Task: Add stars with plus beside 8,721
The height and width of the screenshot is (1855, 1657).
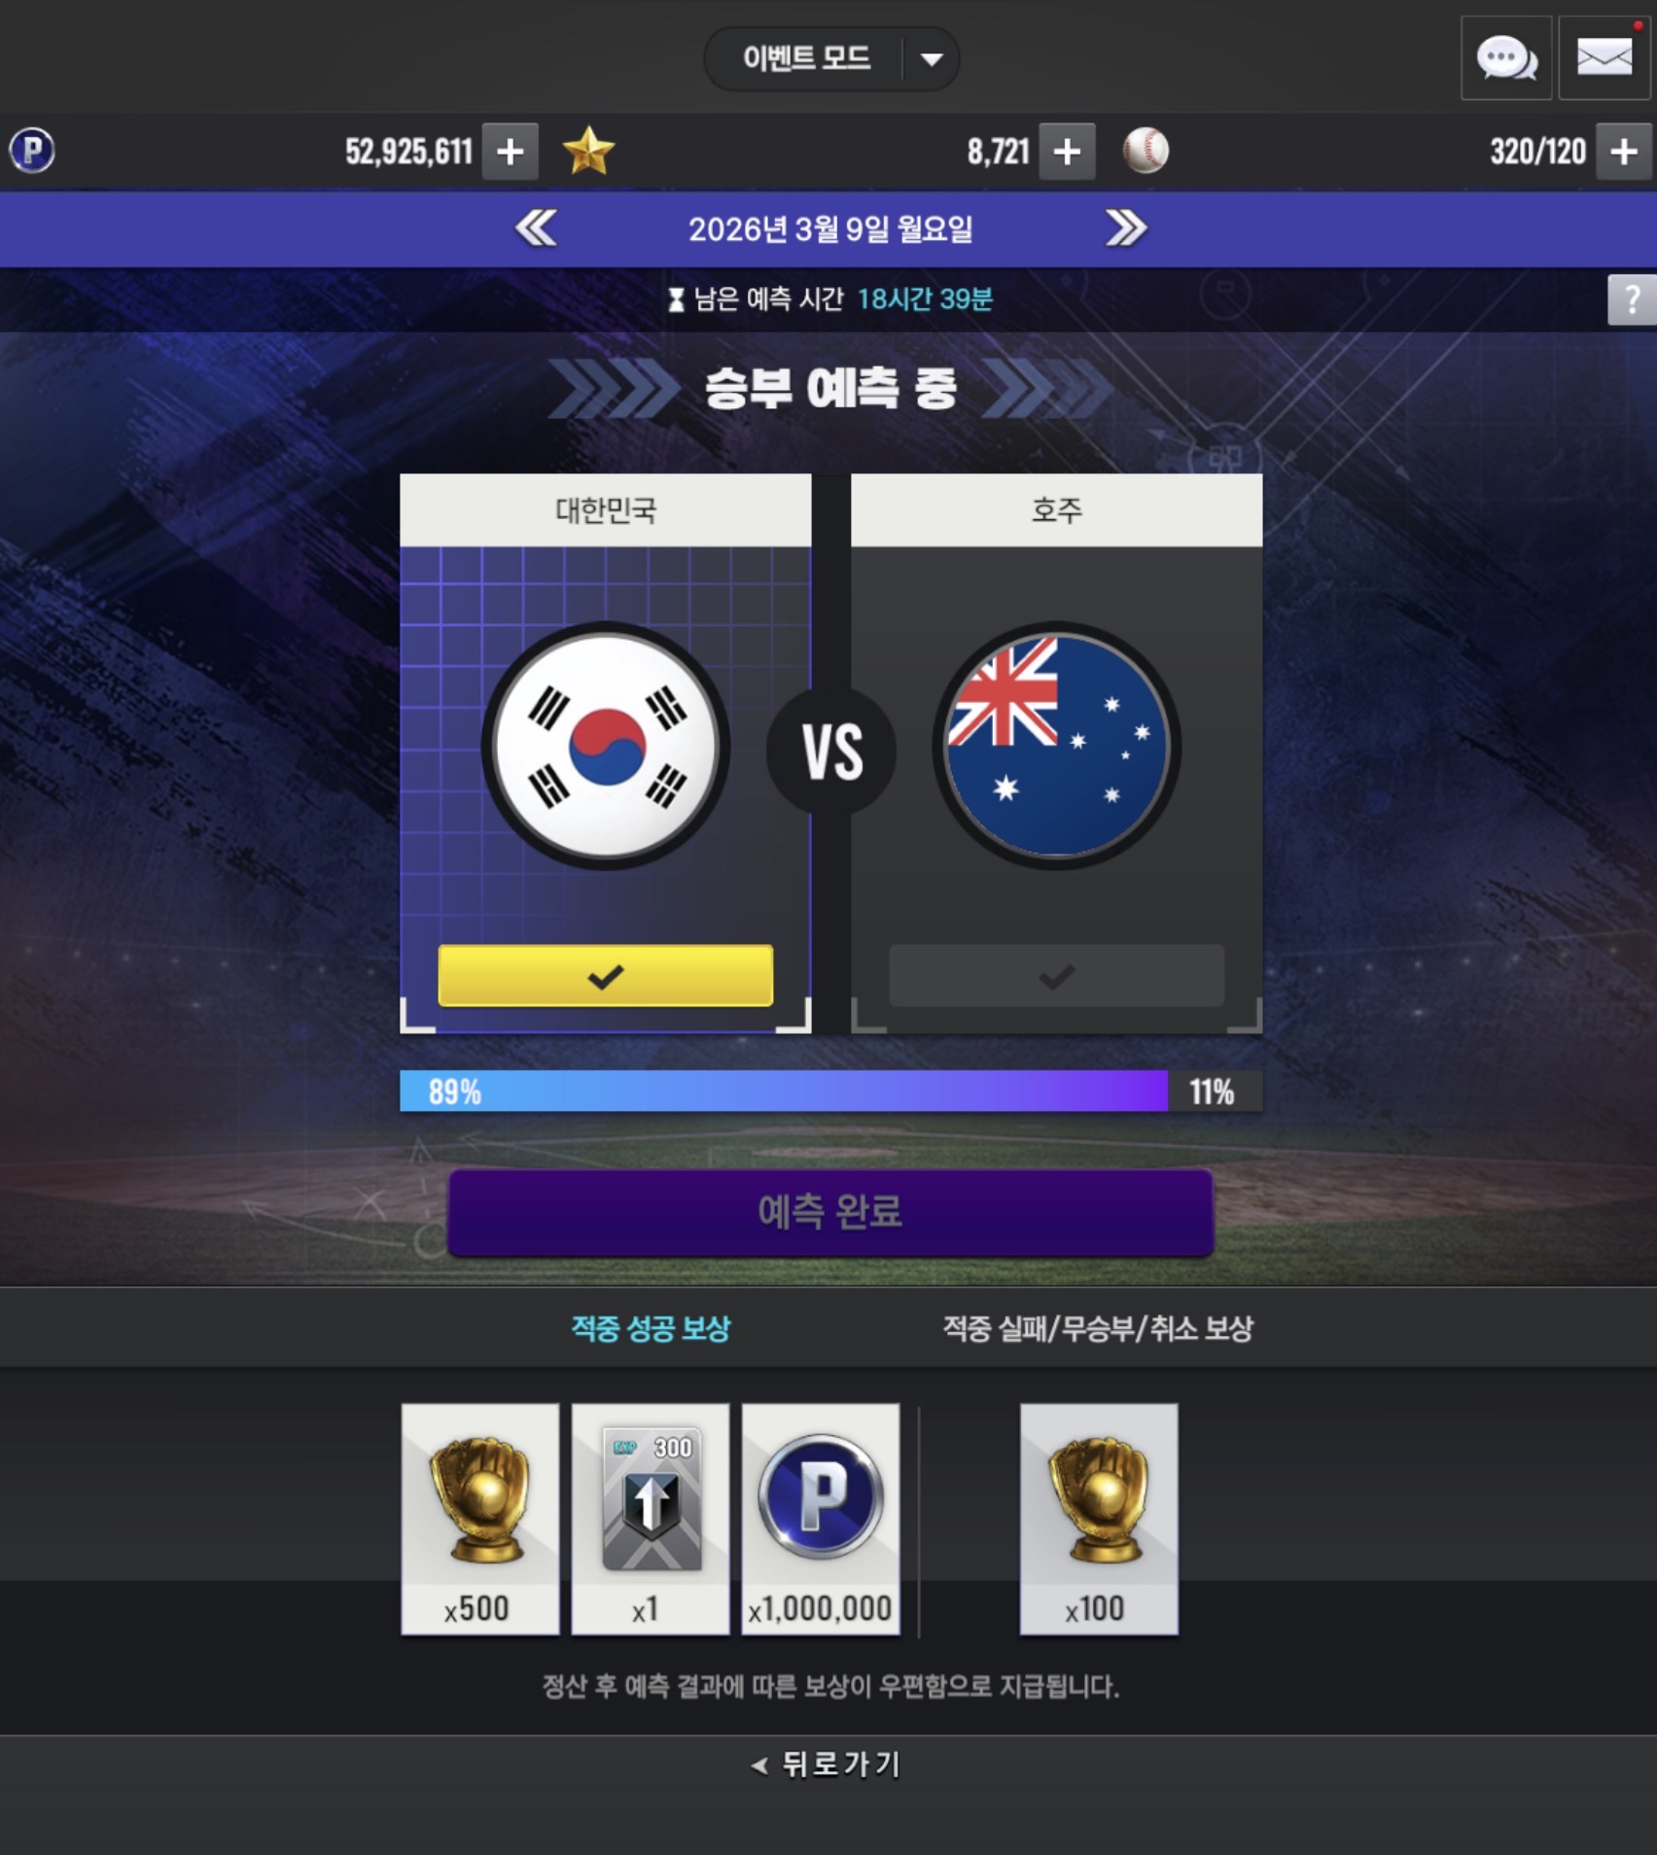Action: pos(1067,152)
